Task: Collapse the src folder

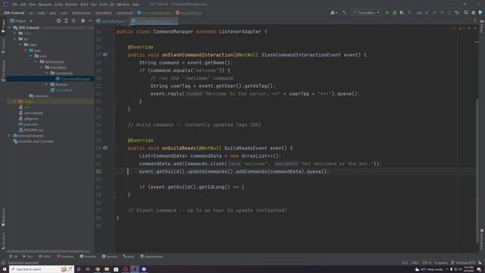Action: (15, 39)
